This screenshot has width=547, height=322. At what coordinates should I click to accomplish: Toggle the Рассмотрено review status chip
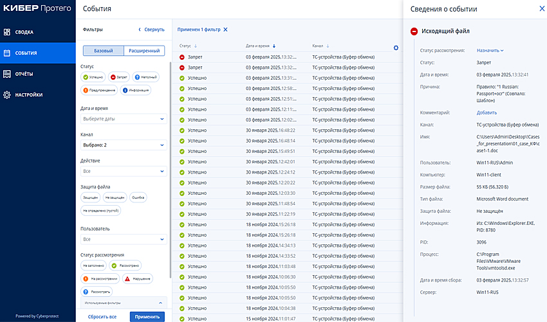[125, 265]
